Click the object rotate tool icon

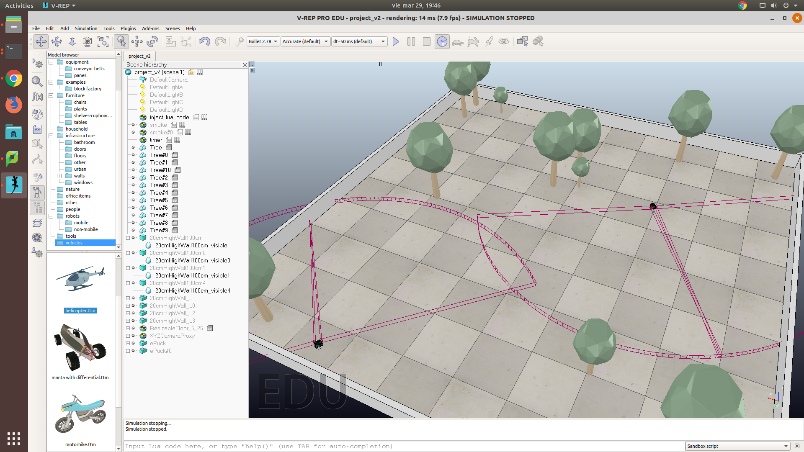point(152,41)
